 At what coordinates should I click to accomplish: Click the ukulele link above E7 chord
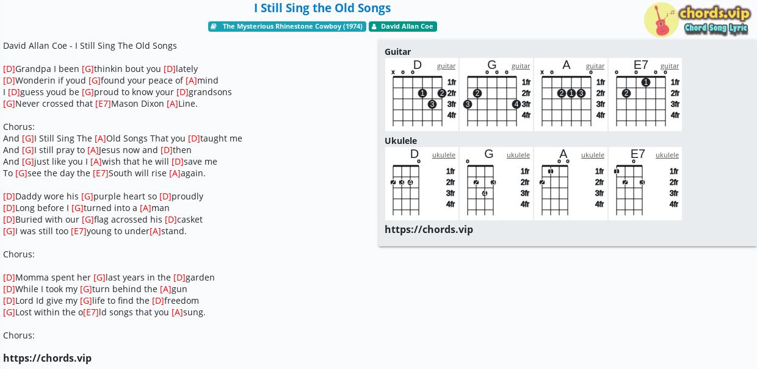[x=667, y=155]
